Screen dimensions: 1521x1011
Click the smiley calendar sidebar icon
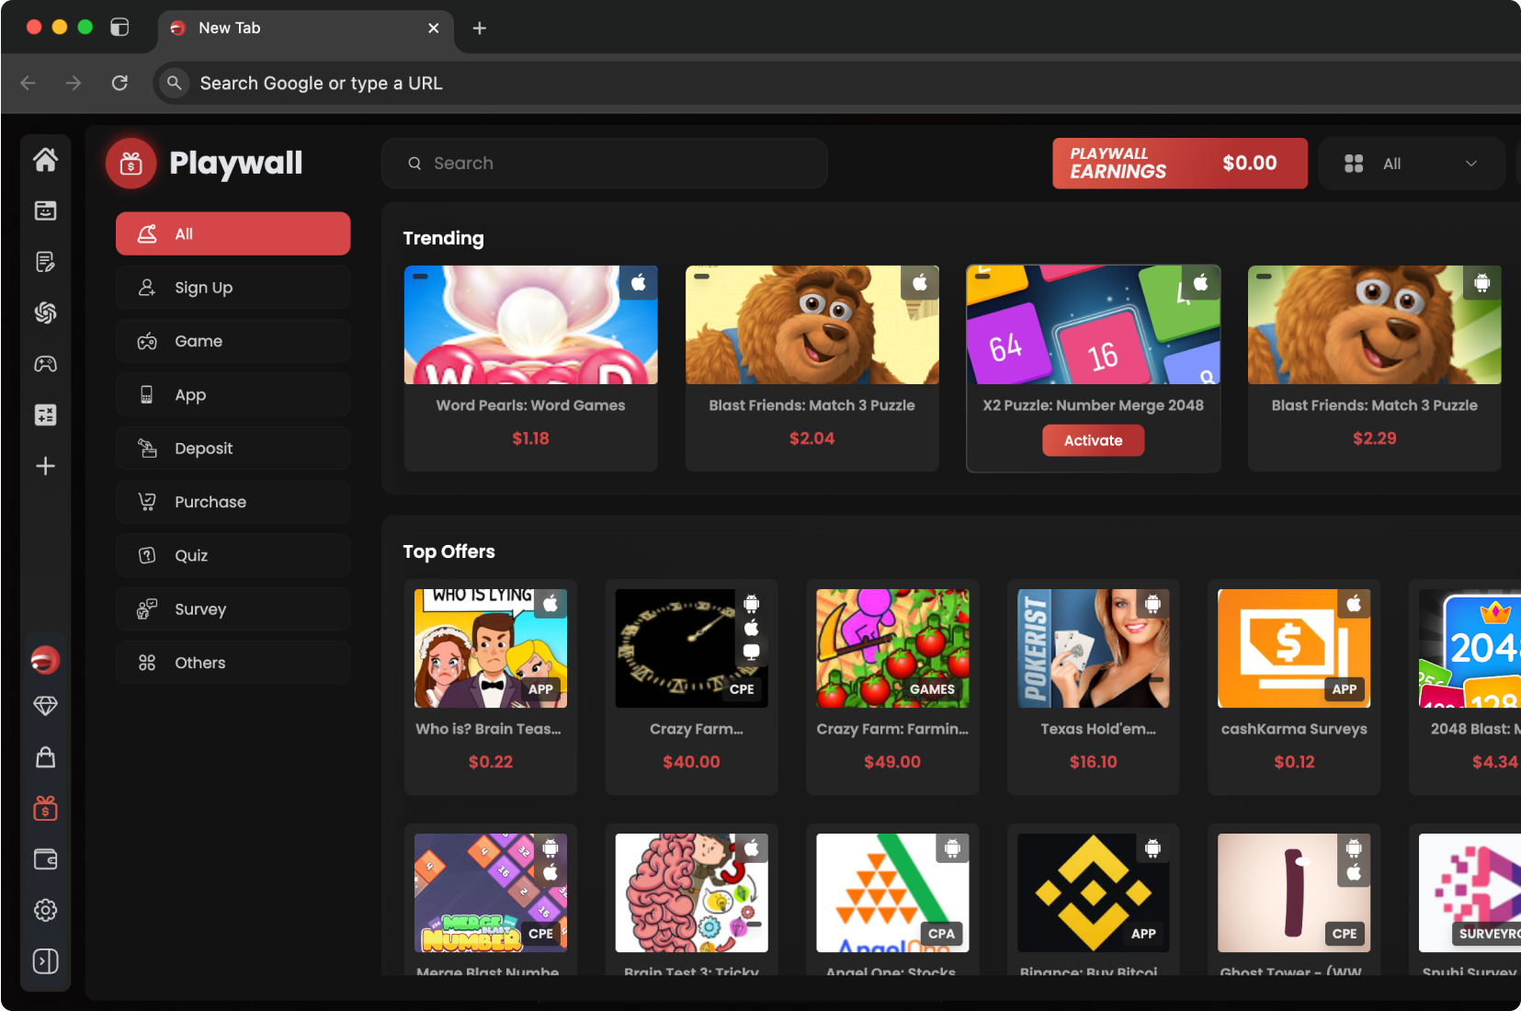tap(45, 210)
